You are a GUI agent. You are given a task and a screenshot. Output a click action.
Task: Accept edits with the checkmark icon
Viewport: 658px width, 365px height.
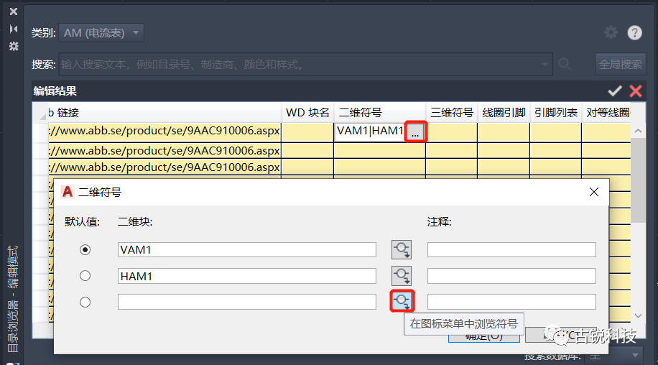[x=615, y=91]
